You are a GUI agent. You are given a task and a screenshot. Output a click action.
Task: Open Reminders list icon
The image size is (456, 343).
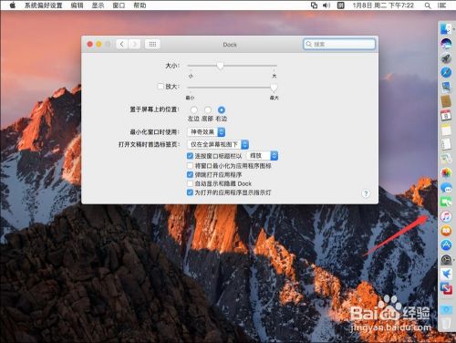pyautogui.click(x=446, y=145)
